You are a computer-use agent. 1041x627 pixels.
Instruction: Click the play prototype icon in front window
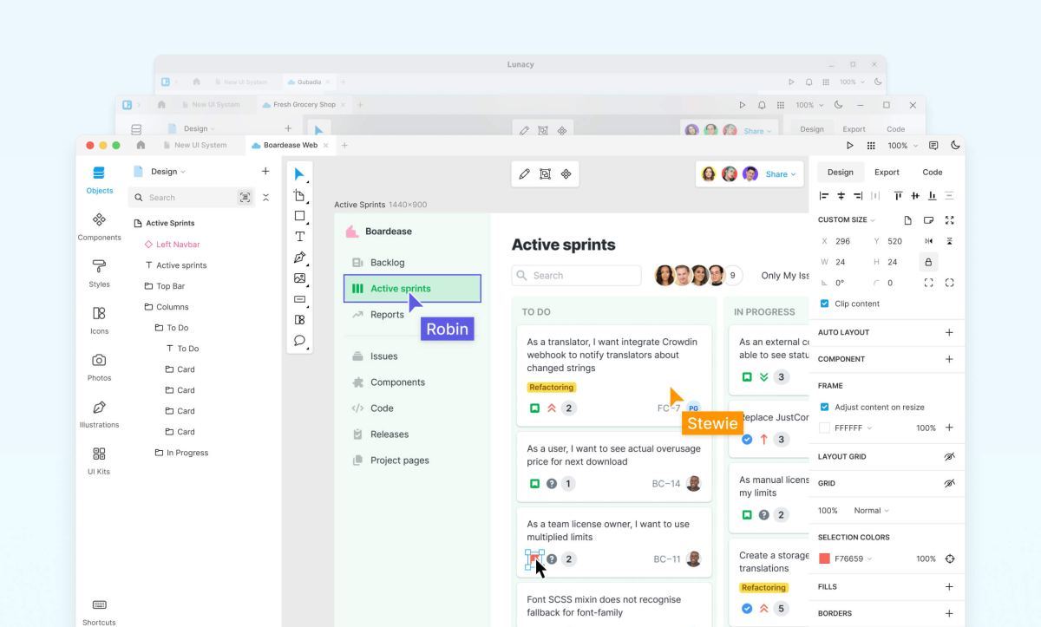850,146
